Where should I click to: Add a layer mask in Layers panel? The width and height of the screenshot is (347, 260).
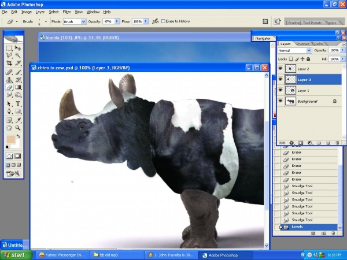(x=300, y=143)
